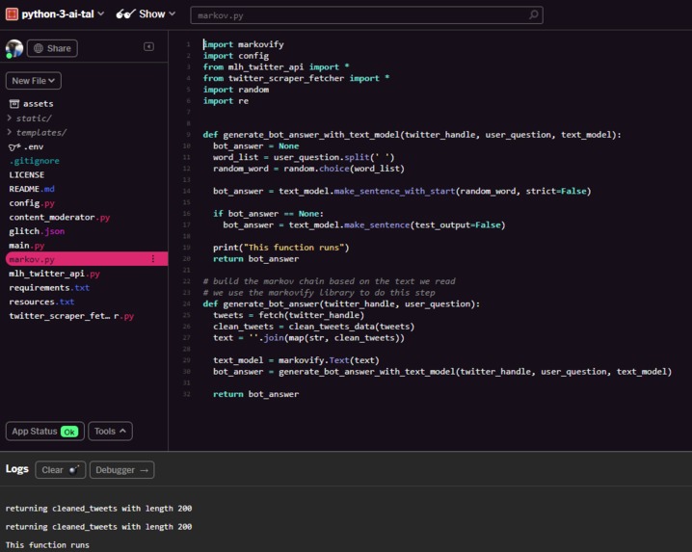The height and width of the screenshot is (552, 692).
Task: Open twitter_scraper_fetcher.py file
Action: pos(71,316)
